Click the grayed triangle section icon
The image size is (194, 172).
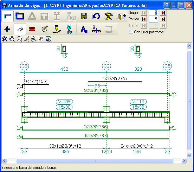tap(32, 16)
